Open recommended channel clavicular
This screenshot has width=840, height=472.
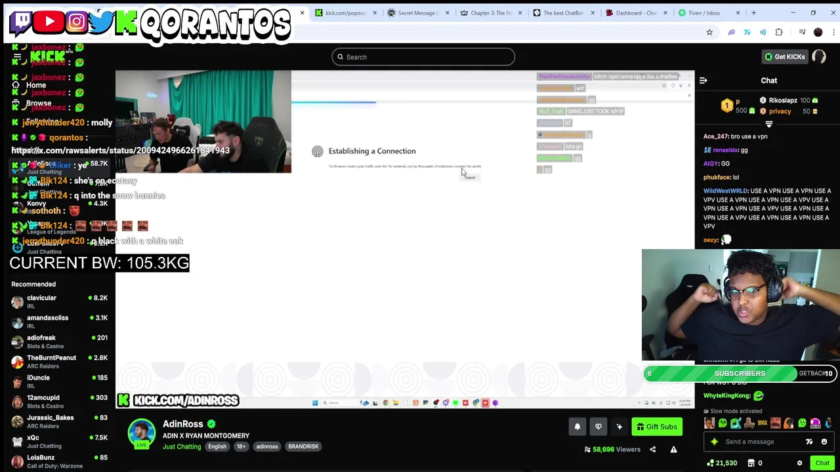click(x=58, y=302)
